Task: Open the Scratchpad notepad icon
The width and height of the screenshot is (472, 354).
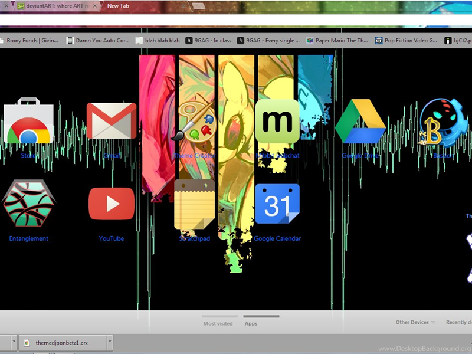Action: coord(195,204)
